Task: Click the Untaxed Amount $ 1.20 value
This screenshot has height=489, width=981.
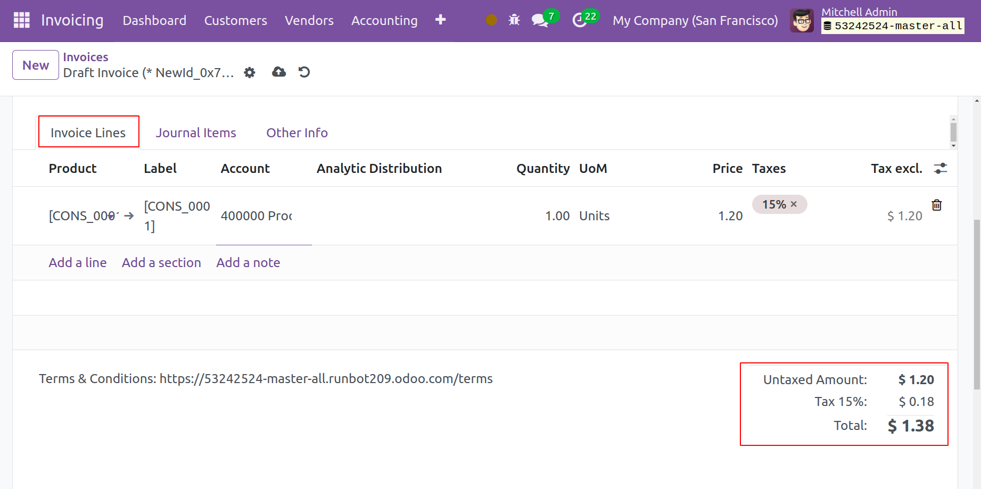Action: [x=916, y=380]
